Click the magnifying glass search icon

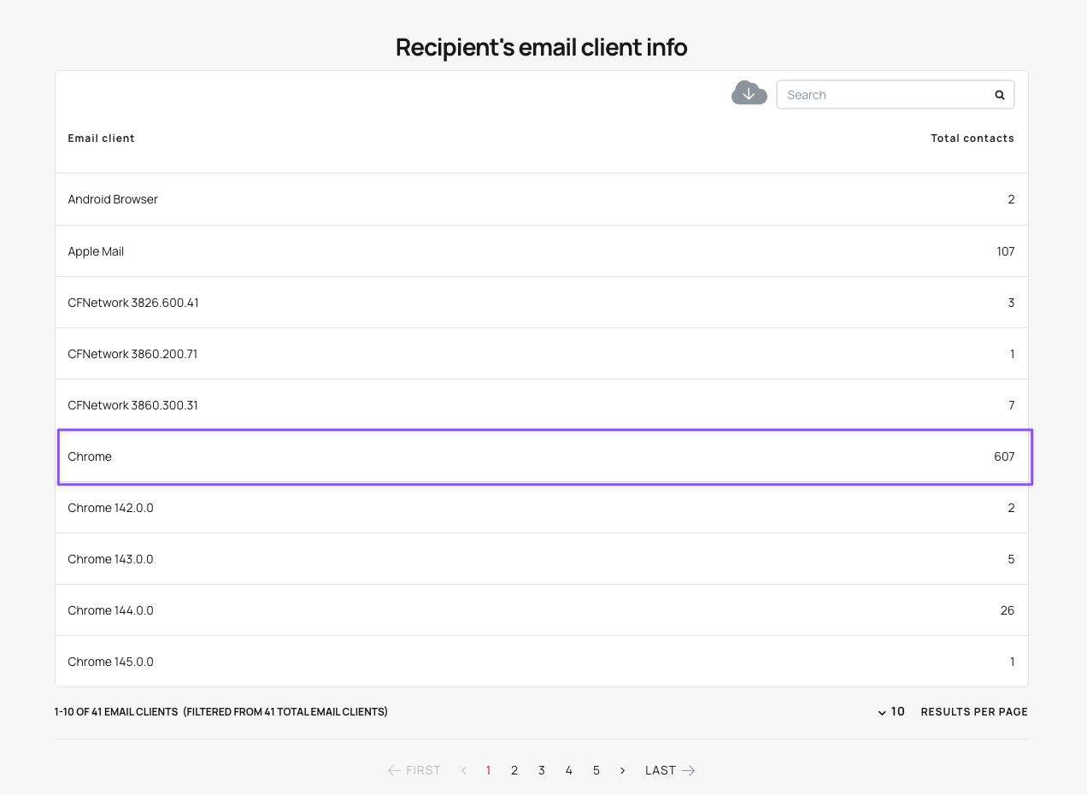coord(999,95)
